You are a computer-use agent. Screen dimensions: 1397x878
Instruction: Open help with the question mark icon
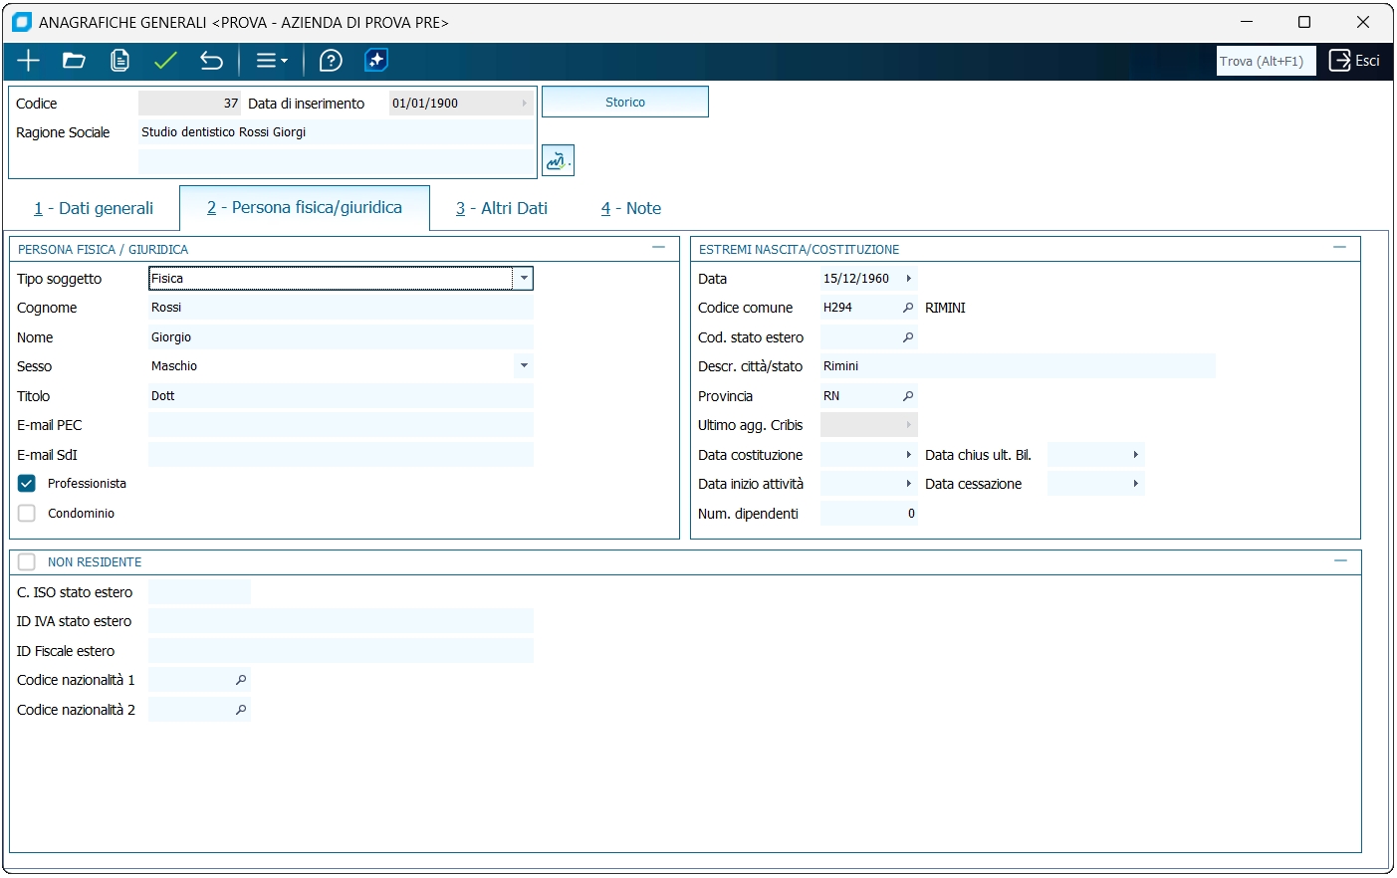click(331, 61)
